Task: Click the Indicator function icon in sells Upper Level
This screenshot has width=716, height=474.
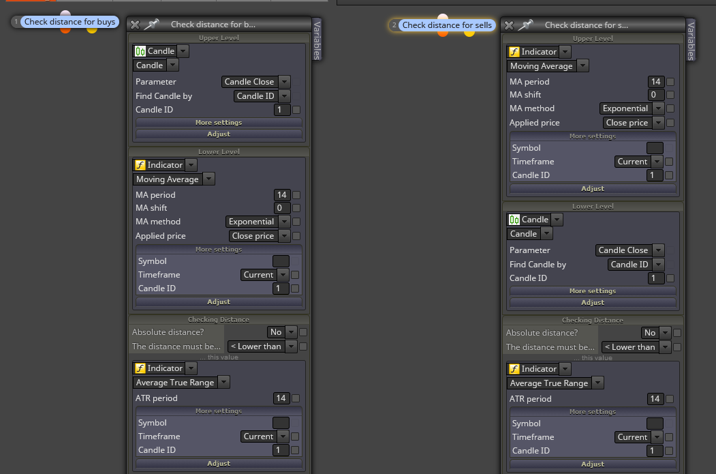Action: (x=514, y=52)
